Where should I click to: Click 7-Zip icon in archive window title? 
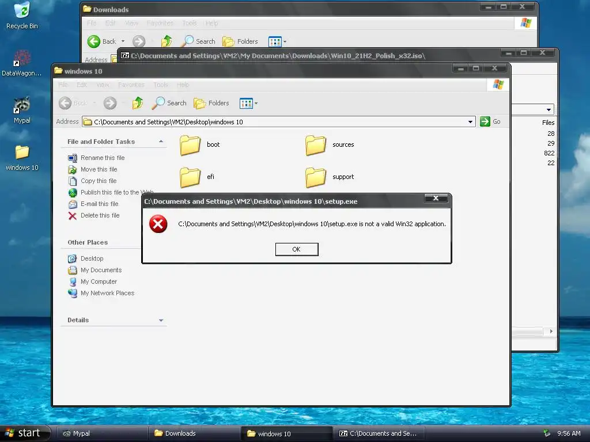tap(125, 56)
